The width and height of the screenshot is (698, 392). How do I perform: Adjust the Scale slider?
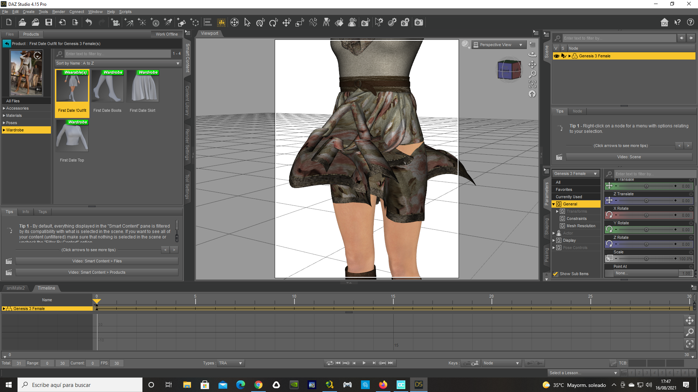646,259
